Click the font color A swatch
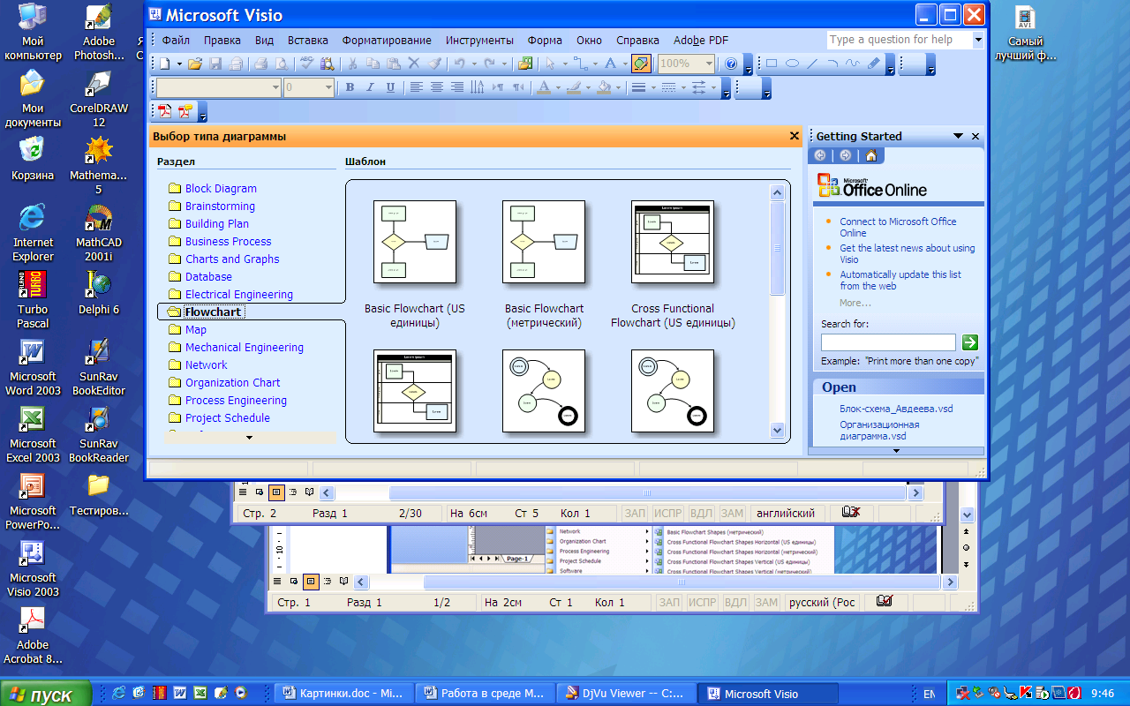 (544, 87)
